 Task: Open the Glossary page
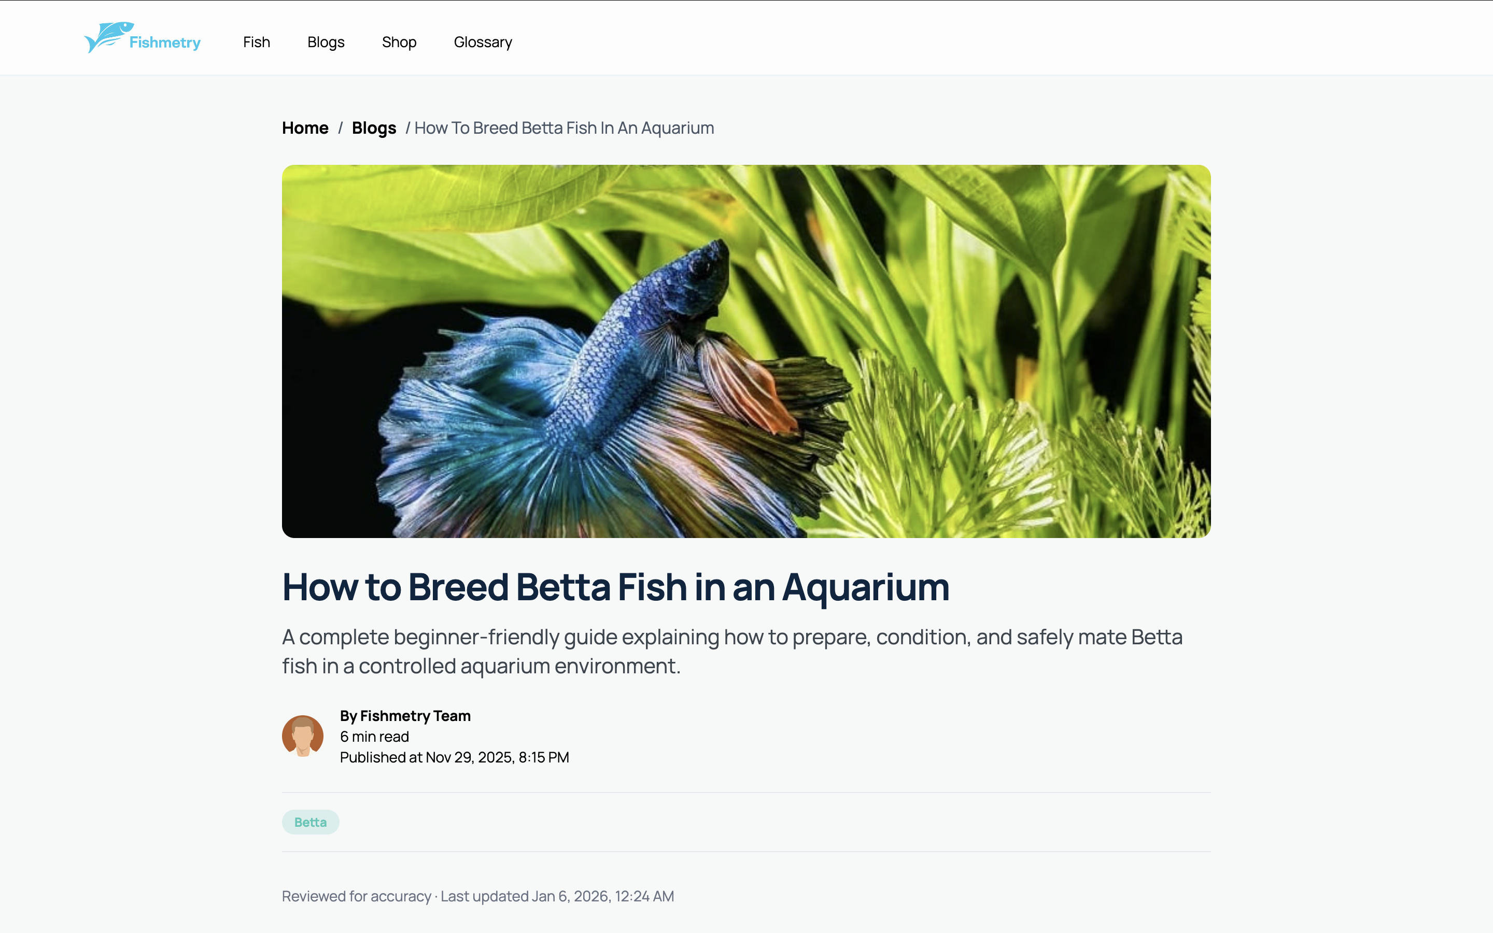click(x=483, y=42)
